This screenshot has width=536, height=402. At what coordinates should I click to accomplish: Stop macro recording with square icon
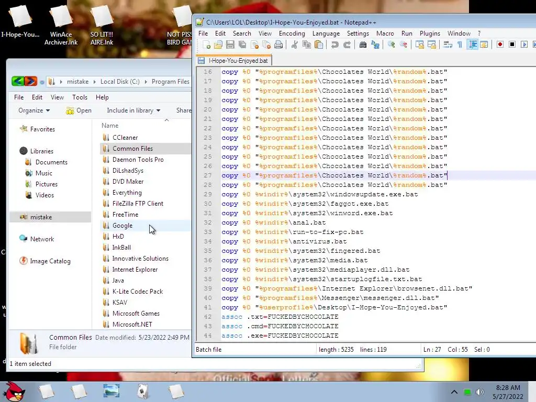point(512,45)
